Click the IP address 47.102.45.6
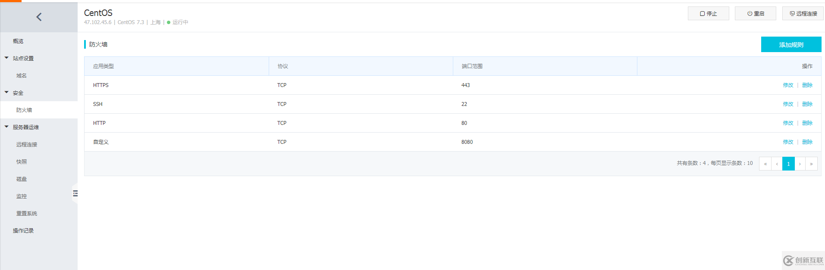The width and height of the screenshot is (825, 270). click(x=97, y=22)
